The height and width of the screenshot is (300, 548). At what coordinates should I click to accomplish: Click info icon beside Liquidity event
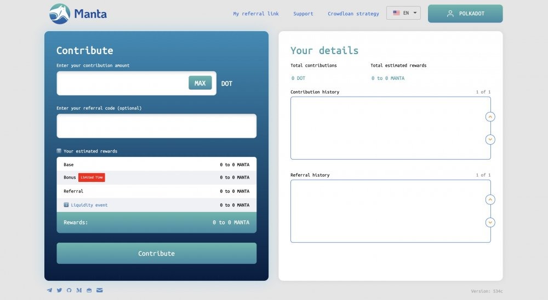(66, 205)
